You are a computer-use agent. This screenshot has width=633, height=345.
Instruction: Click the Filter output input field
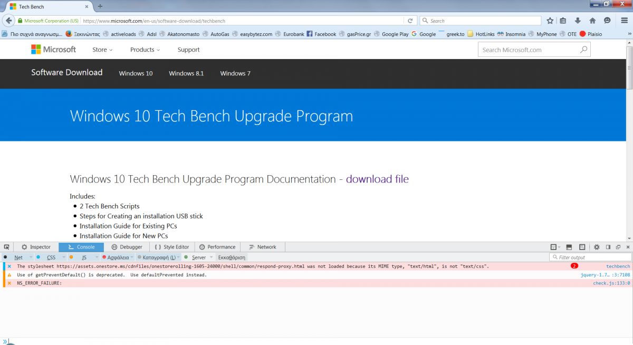click(x=592, y=257)
